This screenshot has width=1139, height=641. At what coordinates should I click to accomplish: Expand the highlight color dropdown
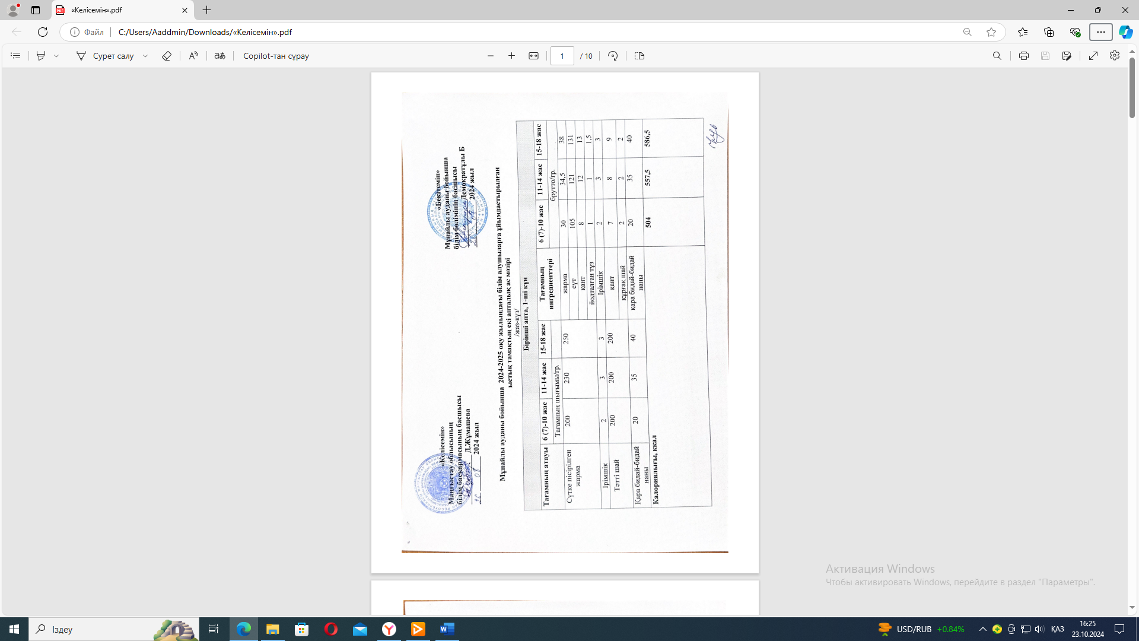point(56,56)
